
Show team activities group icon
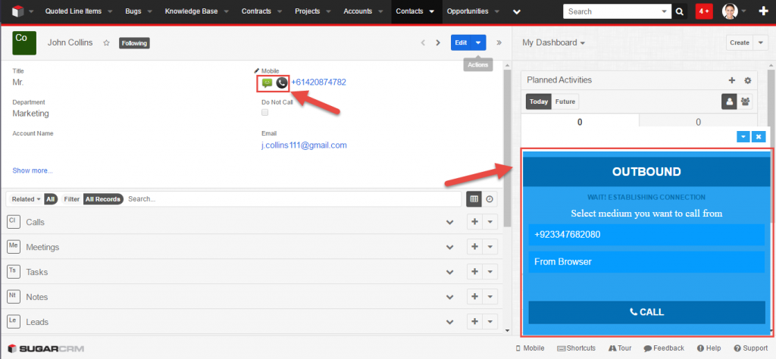coord(746,101)
